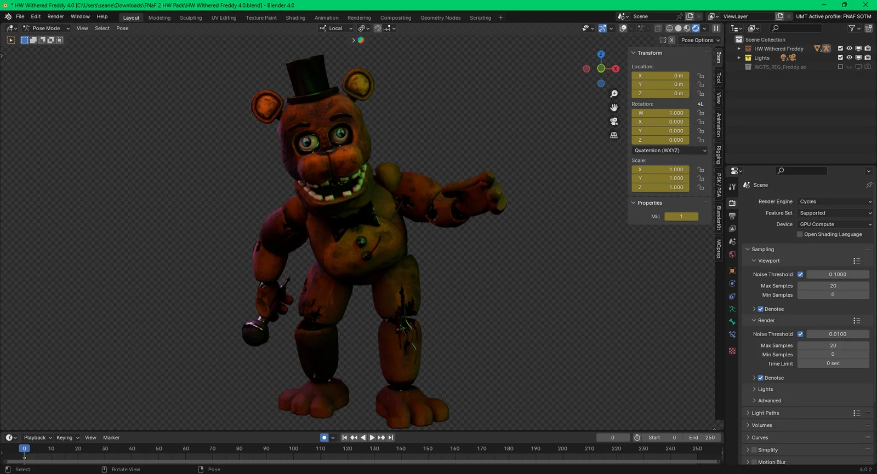Toggle X-axis mirror in pose options

(671, 40)
